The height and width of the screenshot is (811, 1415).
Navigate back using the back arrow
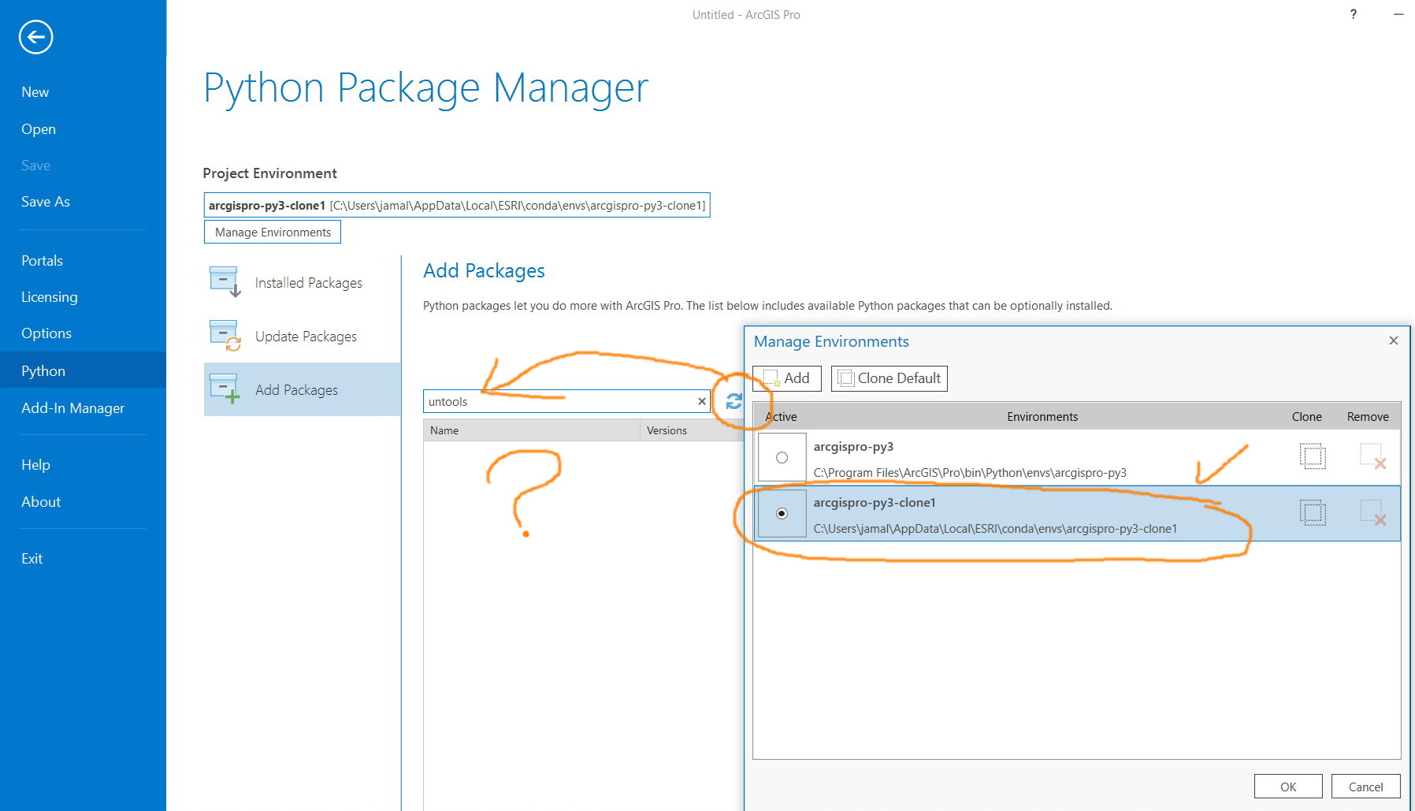point(35,37)
